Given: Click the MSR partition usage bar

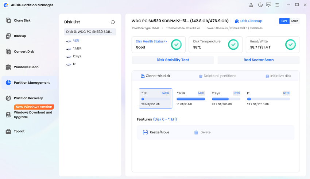Looking at the screenshot, I should tap(191, 99).
